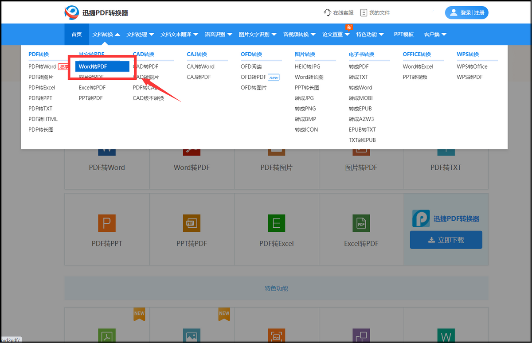Expand the 语音识别 dropdown
This screenshot has height=343, width=532.
pos(218,34)
